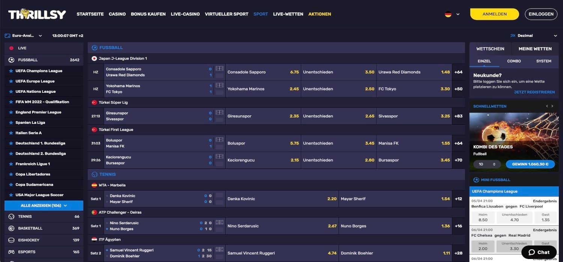Toggle favorite star for UEFA Champions League
This screenshot has width=563, height=262.
tap(11, 71)
